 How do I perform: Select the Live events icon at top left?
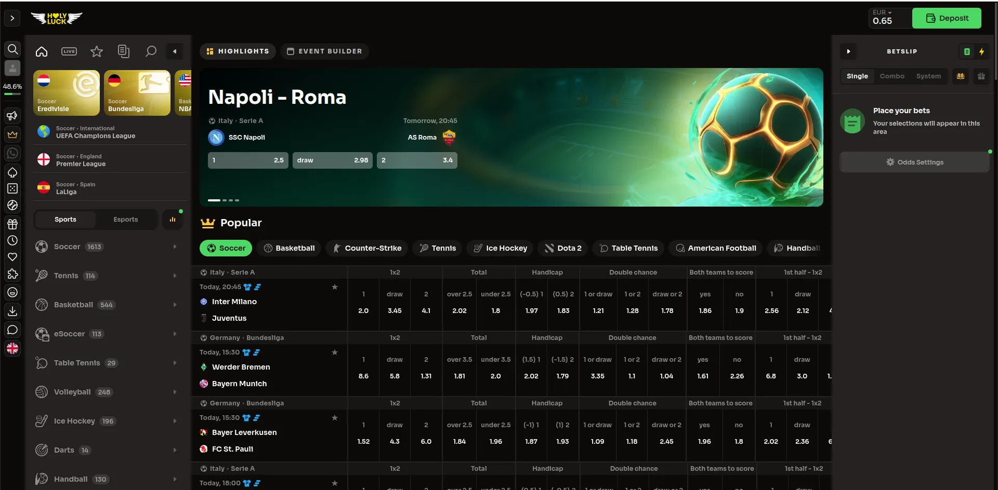pyautogui.click(x=69, y=51)
